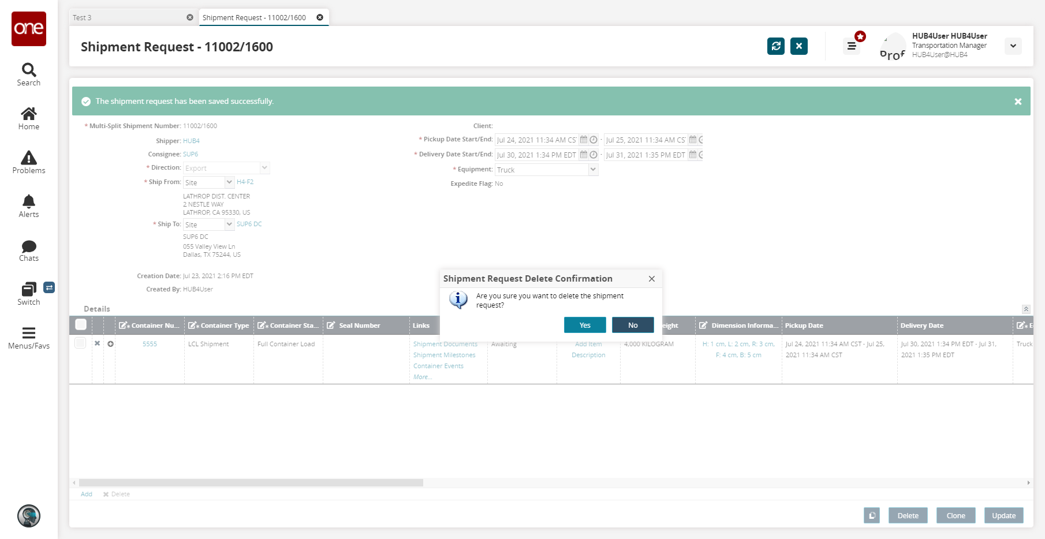Viewport: 1045px width, 539px height.
Task: Click the Add link below the table
Action: (x=87, y=494)
